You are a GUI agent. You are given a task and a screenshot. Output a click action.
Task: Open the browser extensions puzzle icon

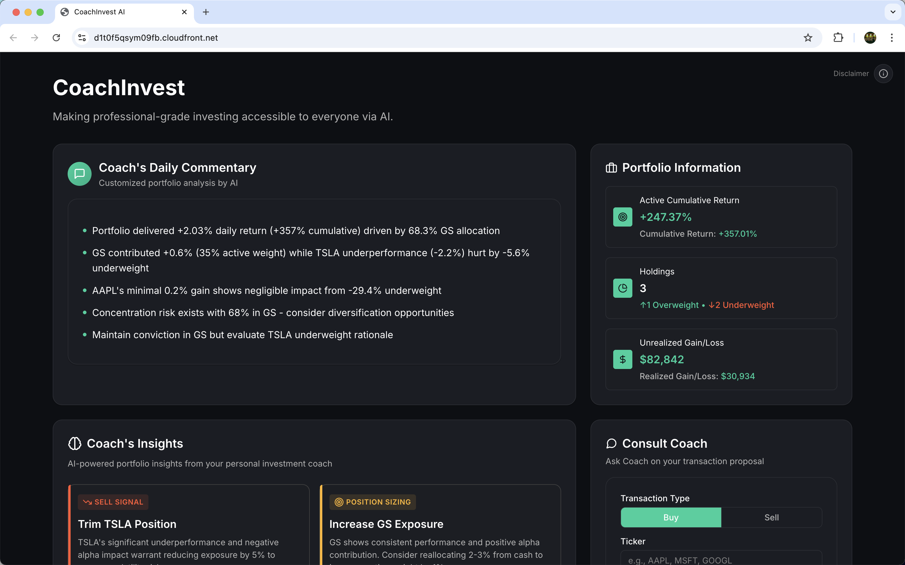838,38
